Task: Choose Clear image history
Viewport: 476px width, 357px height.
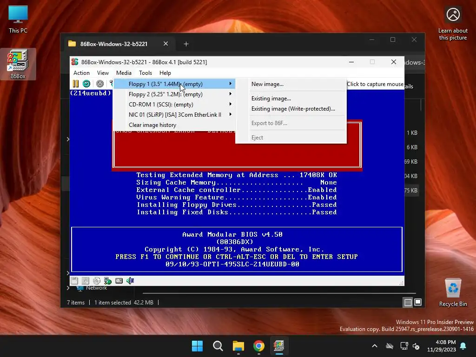Action: (174, 125)
